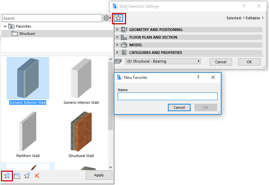The width and height of the screenshot is (269, 185).
Task: Close the New Favorite dialog
Action: tap(213, 77)
